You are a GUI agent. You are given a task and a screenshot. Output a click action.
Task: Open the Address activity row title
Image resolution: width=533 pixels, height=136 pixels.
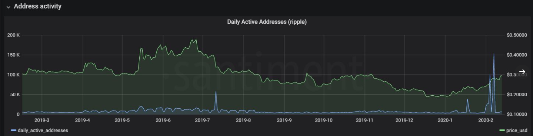[x=37, y=7]
